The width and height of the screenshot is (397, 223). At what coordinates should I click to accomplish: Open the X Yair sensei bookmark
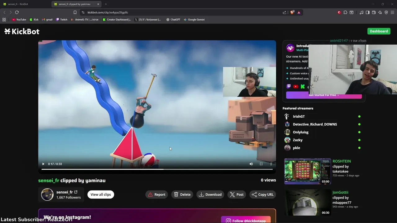coord(148,20)
